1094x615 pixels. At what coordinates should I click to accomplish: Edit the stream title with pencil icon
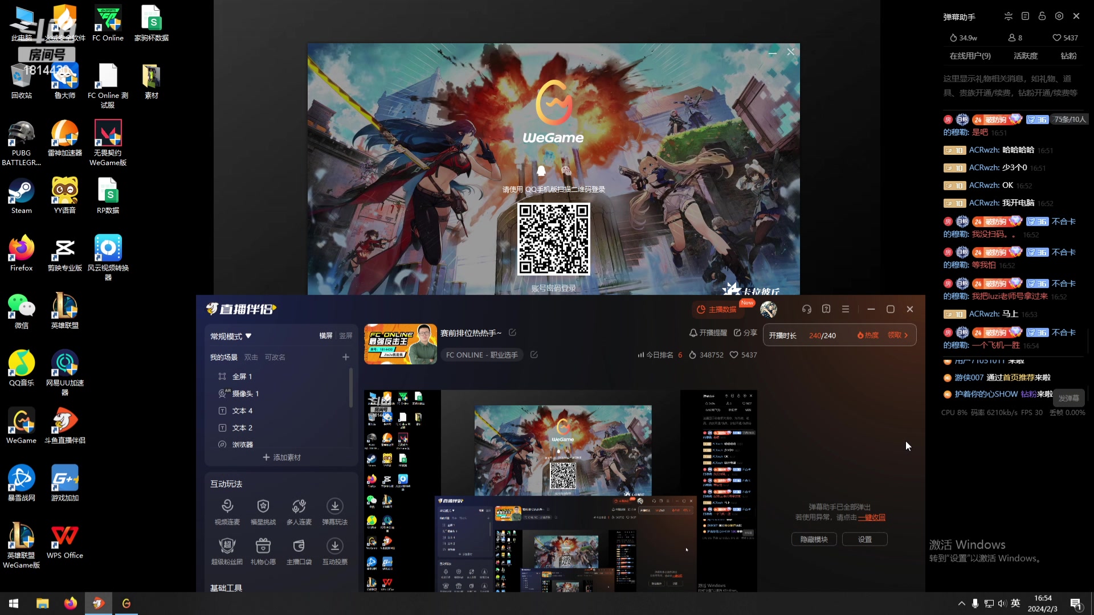512,333
